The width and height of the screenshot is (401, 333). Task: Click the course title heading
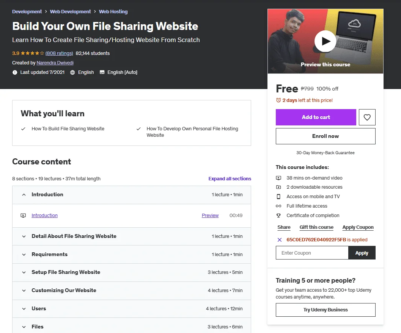coord(105,26)
